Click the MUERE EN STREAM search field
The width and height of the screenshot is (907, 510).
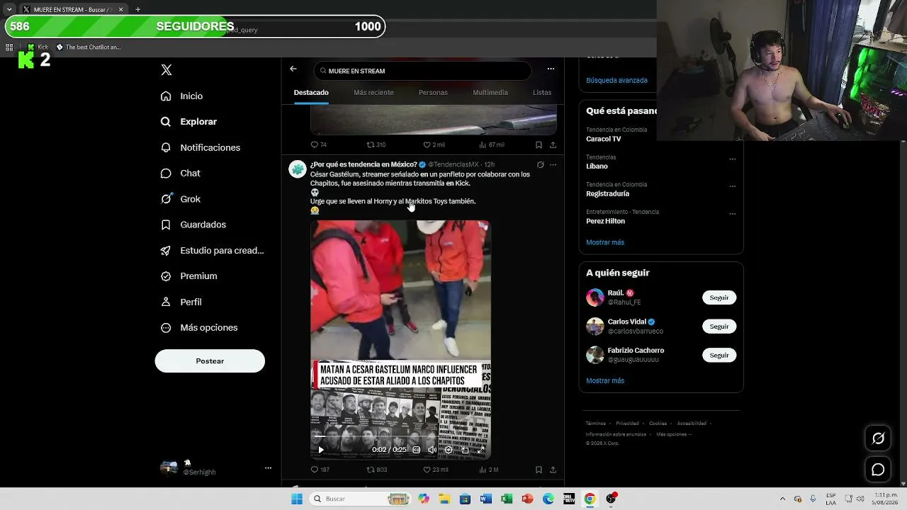coord(422,71)
